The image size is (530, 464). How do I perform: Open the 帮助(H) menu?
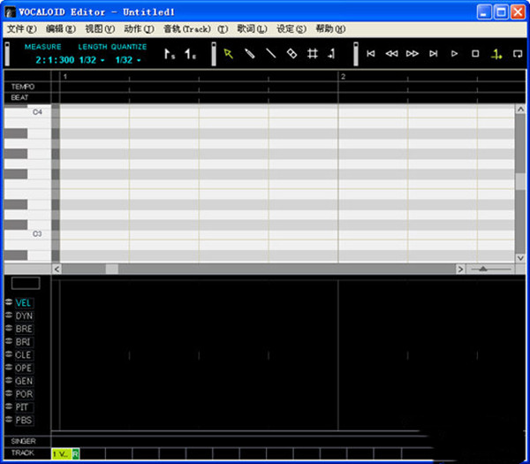(x=330, y=29)
